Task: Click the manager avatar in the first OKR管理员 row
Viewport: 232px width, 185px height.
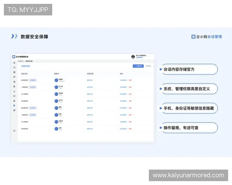Action: click(x=56, y=94)
